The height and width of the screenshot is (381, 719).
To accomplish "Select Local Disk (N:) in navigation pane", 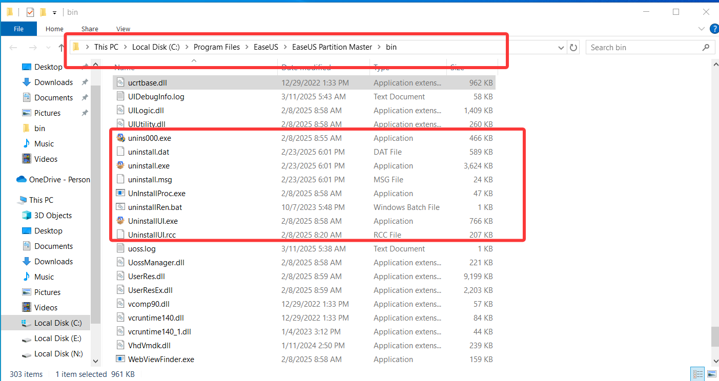I will click(51, 354).
